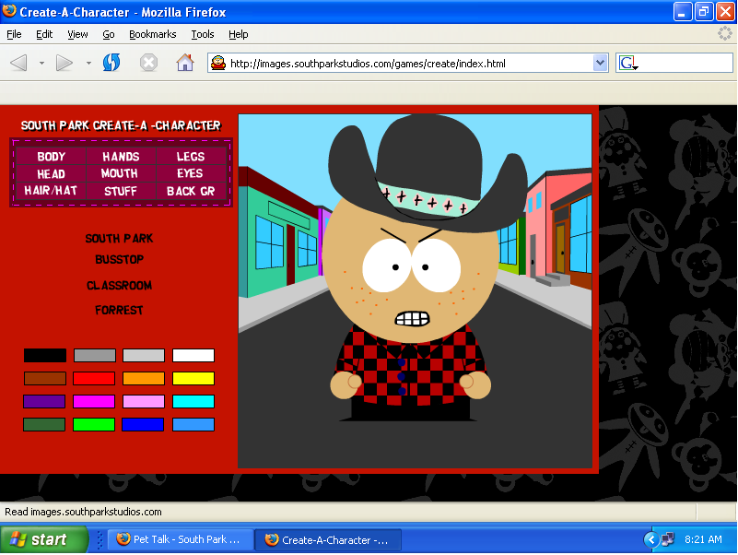This screenshot has height=555, width=738.
Task: Pick the bright green color swatch
Action: [x=94, y=424]
